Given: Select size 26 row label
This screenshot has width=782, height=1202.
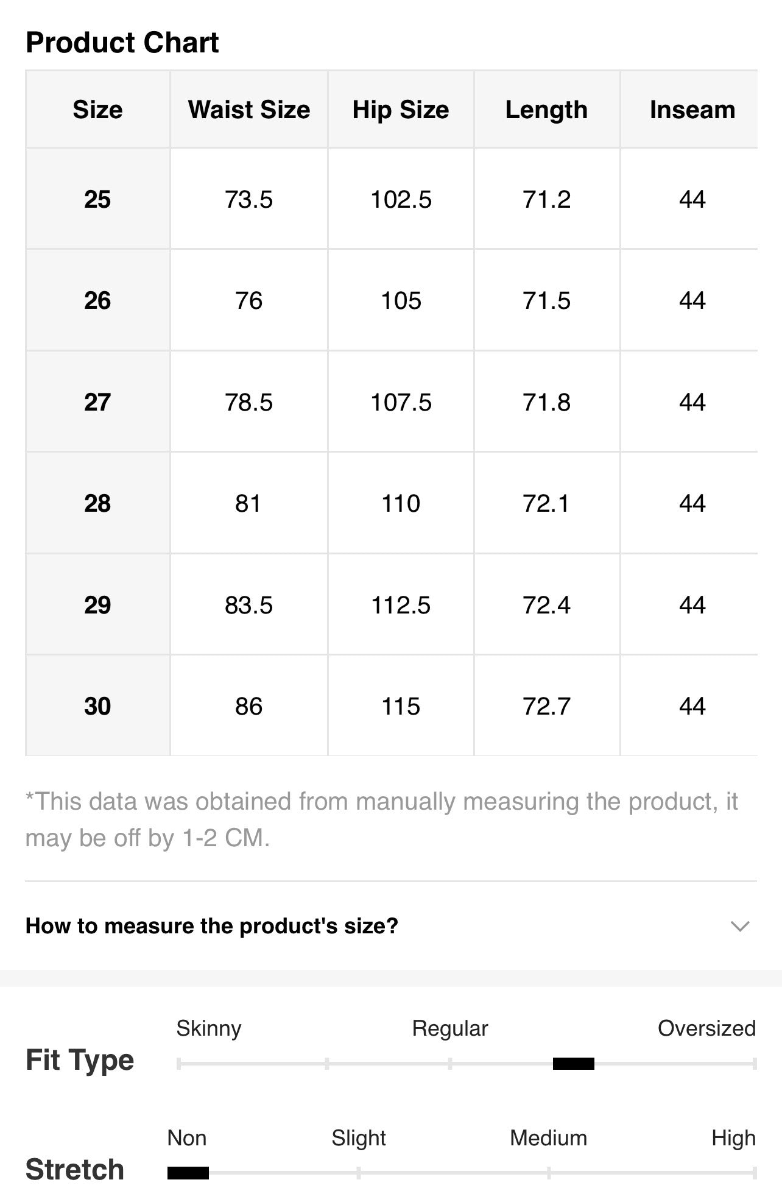Looking at the screenshot, I should pos(97,300).
